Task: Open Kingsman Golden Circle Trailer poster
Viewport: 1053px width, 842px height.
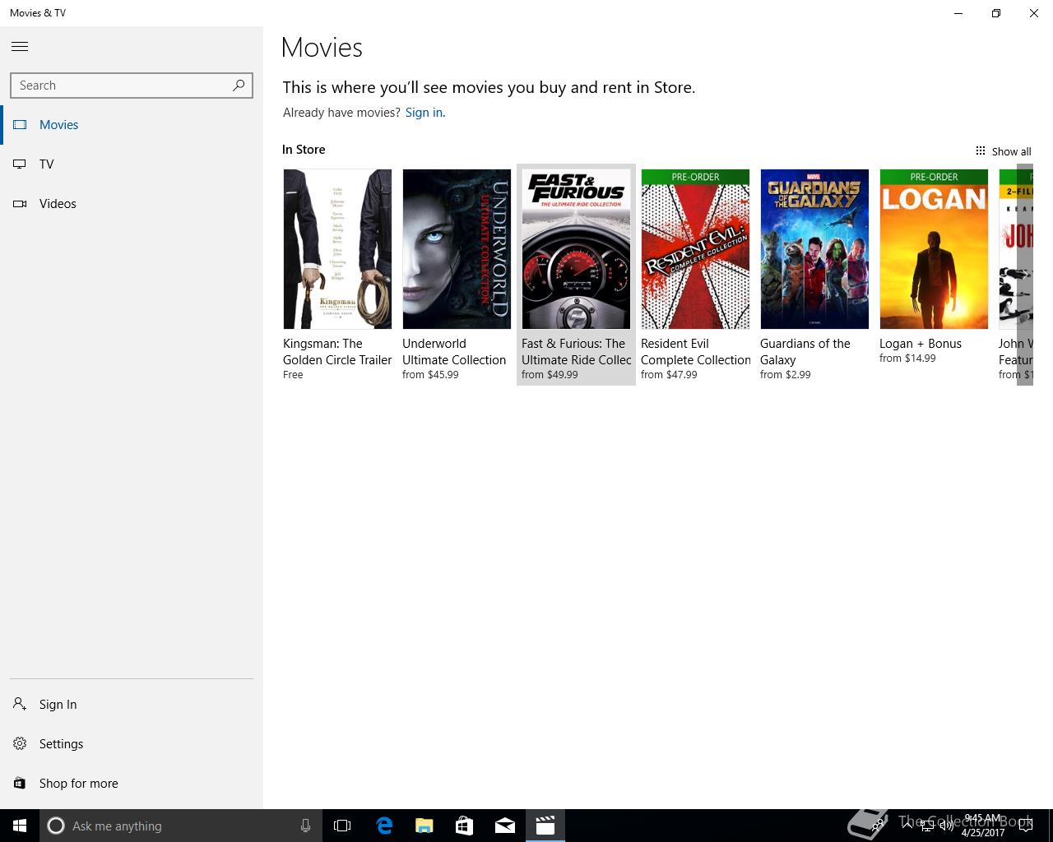Action: click(x=337, y=249)
